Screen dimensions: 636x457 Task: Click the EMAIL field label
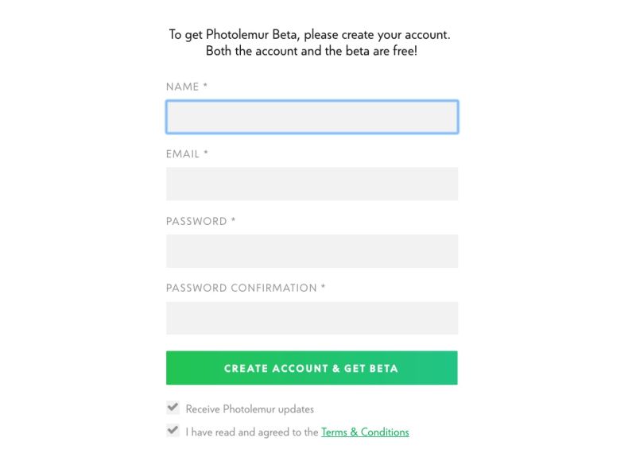coord(183,153)
